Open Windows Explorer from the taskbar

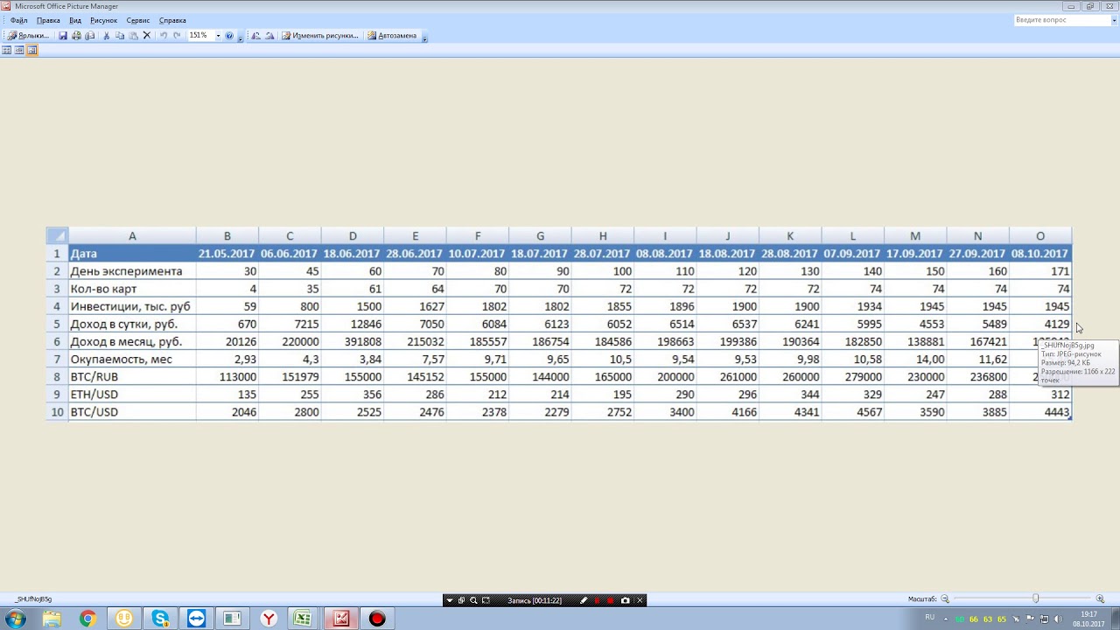coord(52,619)
